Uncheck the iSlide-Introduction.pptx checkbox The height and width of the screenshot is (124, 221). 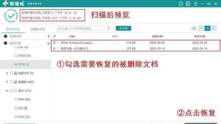54,43
